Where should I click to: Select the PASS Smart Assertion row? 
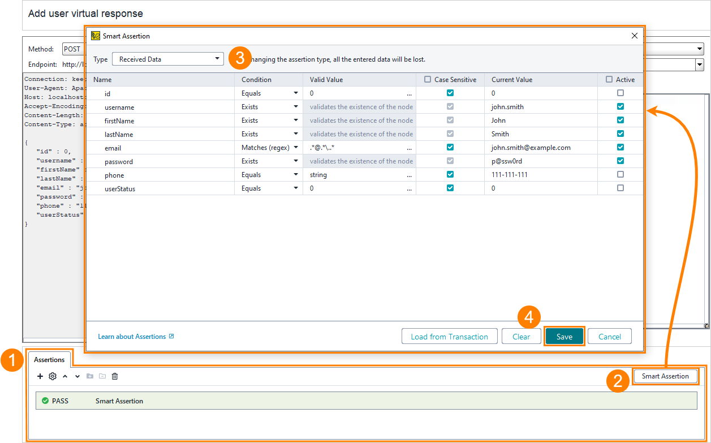(x=119, y=401)
